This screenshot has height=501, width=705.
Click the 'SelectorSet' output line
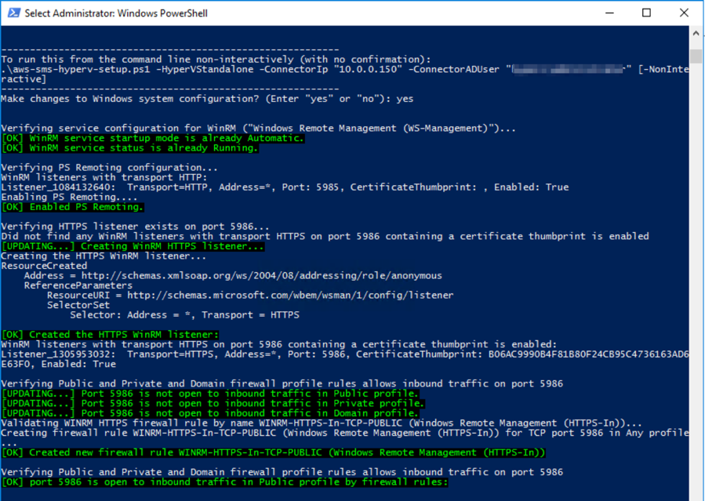pyautogui.click(x=78, y=305)
